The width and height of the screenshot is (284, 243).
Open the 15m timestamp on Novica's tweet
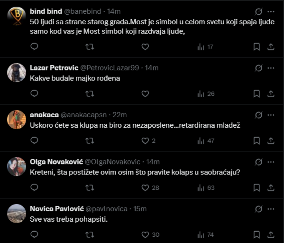[x=140, y=209]
